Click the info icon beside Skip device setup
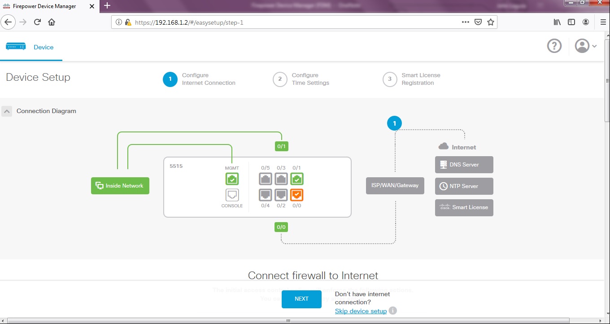The image size is (610, 324). (x=392, y=311)
